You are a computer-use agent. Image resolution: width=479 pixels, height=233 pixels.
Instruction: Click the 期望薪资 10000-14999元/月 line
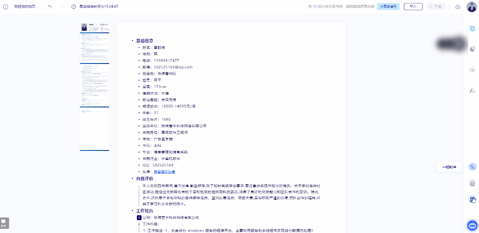point(169,106)
